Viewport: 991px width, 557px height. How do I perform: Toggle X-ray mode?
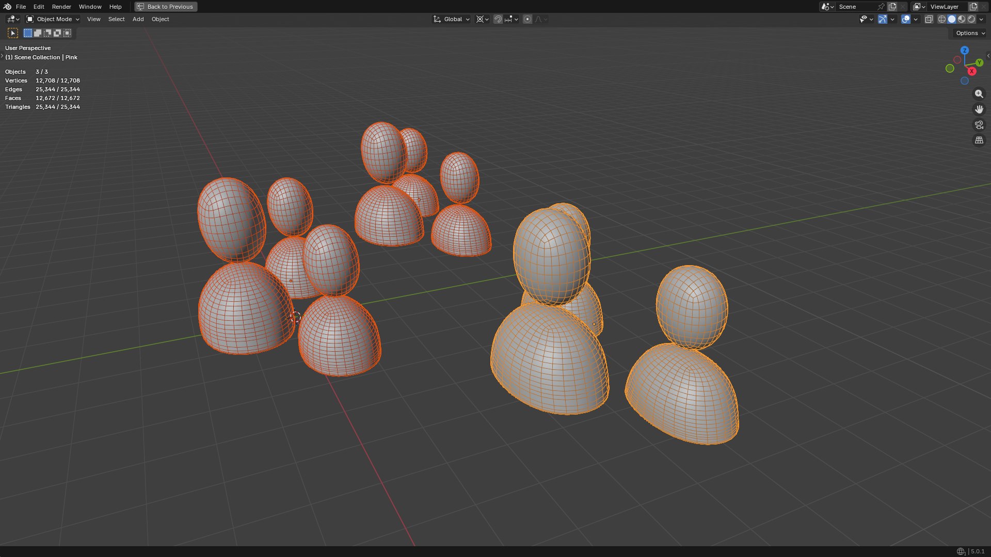[929, 19]
